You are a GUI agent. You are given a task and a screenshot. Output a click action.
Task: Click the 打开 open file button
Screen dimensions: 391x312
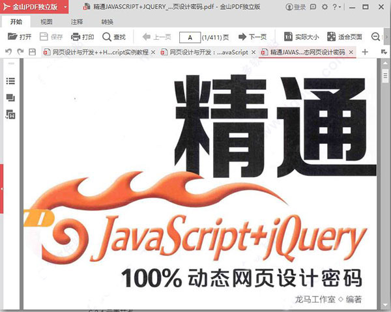coord(20,37)
